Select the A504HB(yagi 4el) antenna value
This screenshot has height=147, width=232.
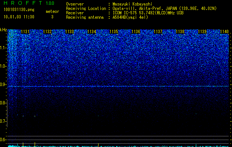click(x=130, y=17)
